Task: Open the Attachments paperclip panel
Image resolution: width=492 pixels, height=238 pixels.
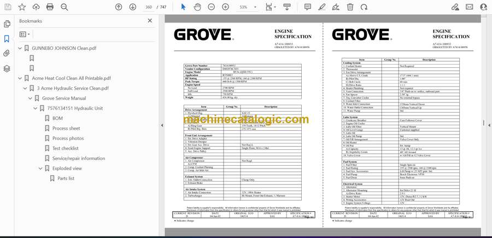Action: [7, 54]
